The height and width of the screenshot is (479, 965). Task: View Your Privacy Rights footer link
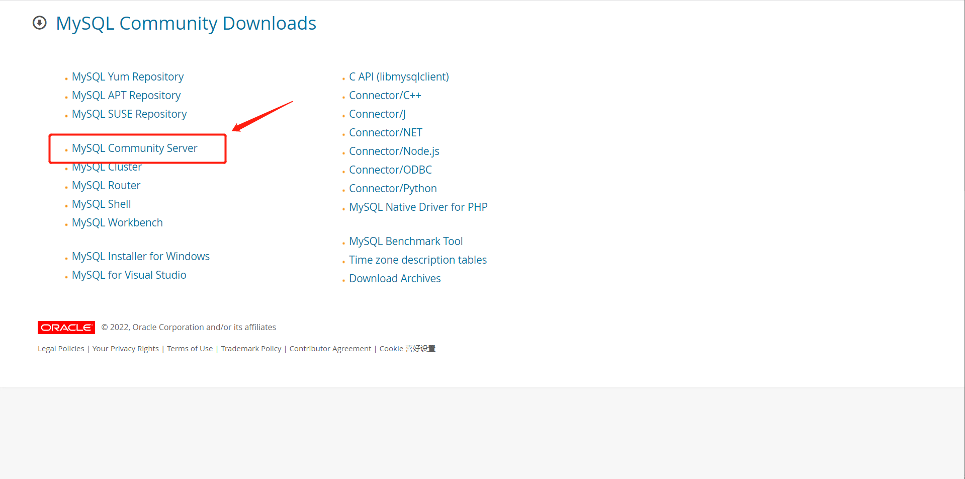coord(126,349)
